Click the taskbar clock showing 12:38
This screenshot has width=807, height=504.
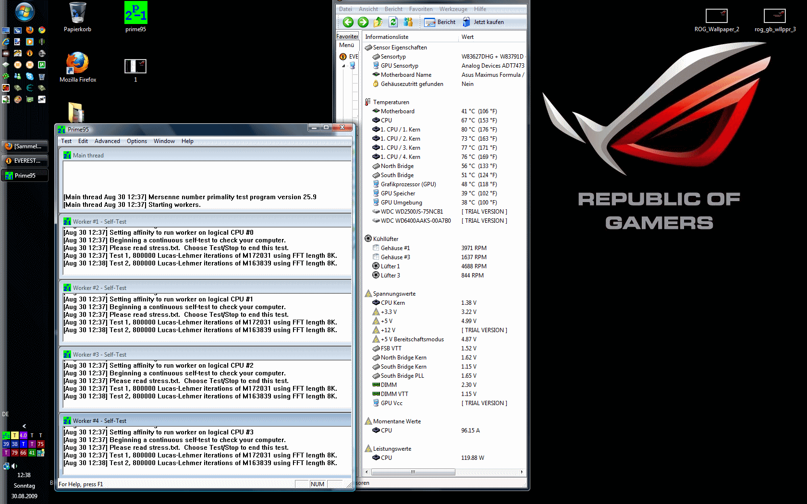pyautogui.click(x=24, y=475)
